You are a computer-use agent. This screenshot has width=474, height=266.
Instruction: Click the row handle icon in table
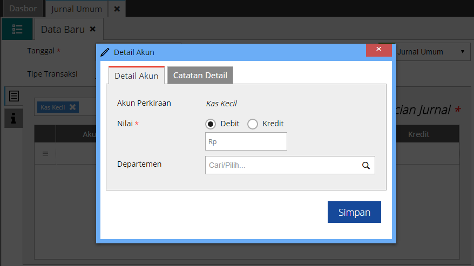(x=45, y=154)
